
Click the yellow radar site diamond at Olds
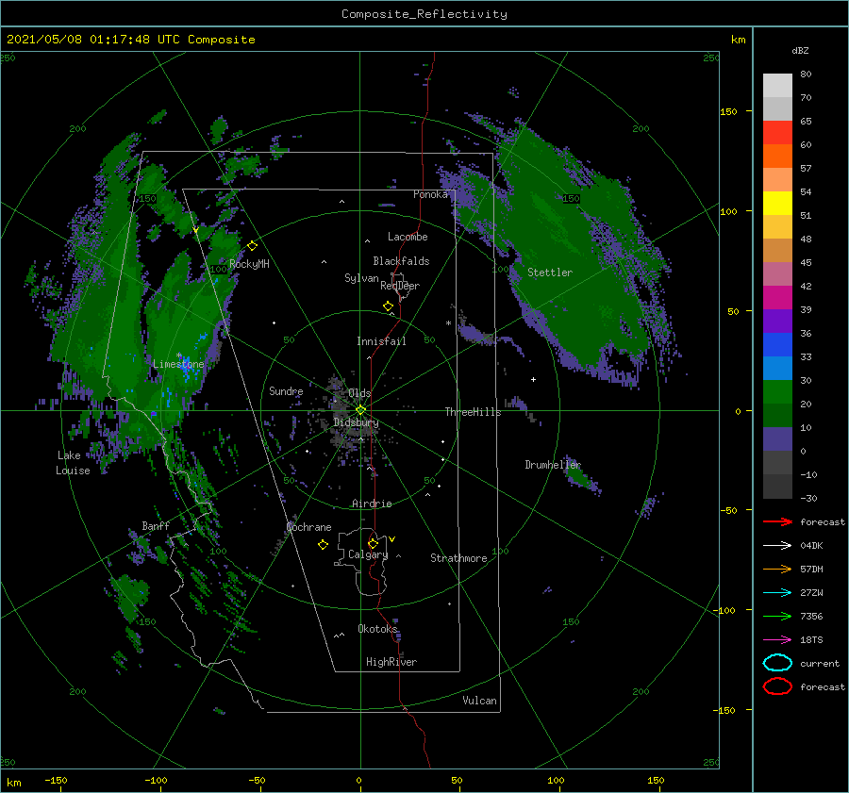click(x=360, y=410)
